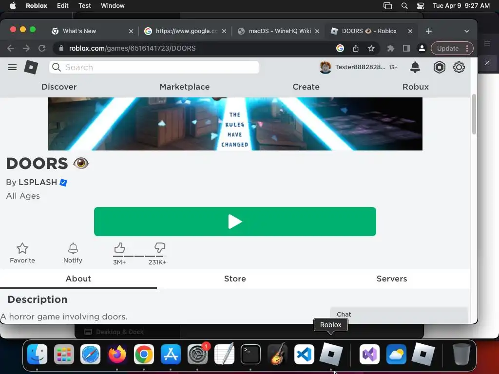The width and height of the screenshot is (499, 374).
Task: Give DOORS a thumbs up
Action: pyautogui.click(x=119, y=248)
